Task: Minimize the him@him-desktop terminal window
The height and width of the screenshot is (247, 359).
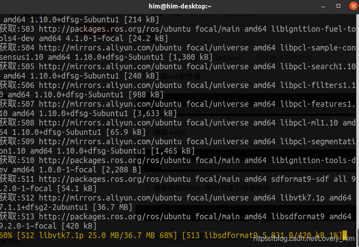Action: pyautogui.click(x=323, y=6)
